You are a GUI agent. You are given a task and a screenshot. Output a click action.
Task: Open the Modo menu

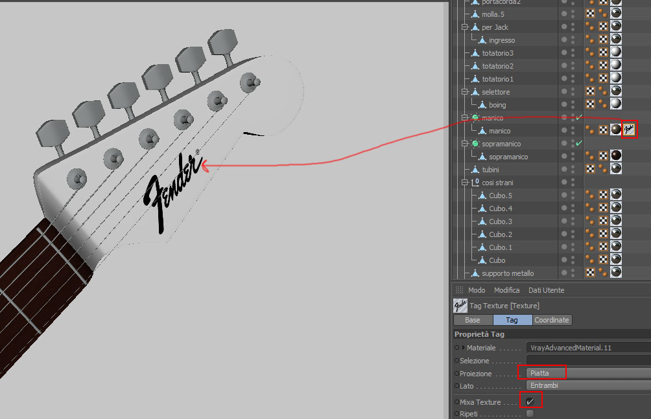pyautogui.click(x=477, y=290)
